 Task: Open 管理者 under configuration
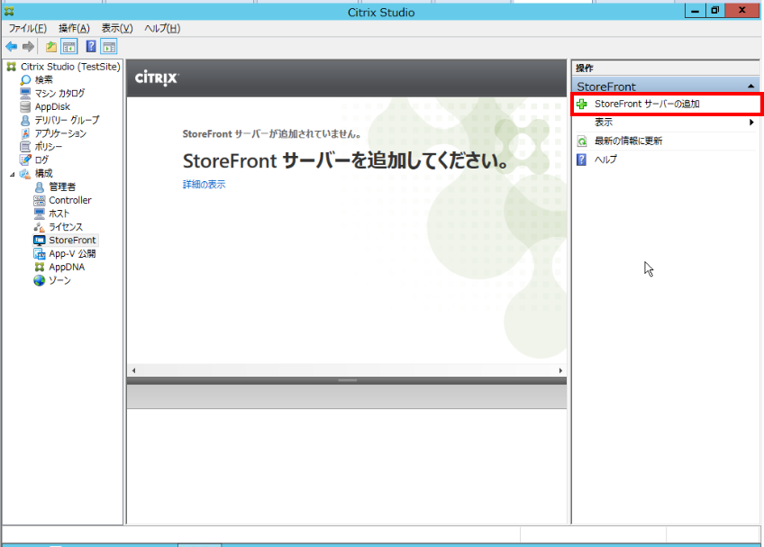point(62,187)
